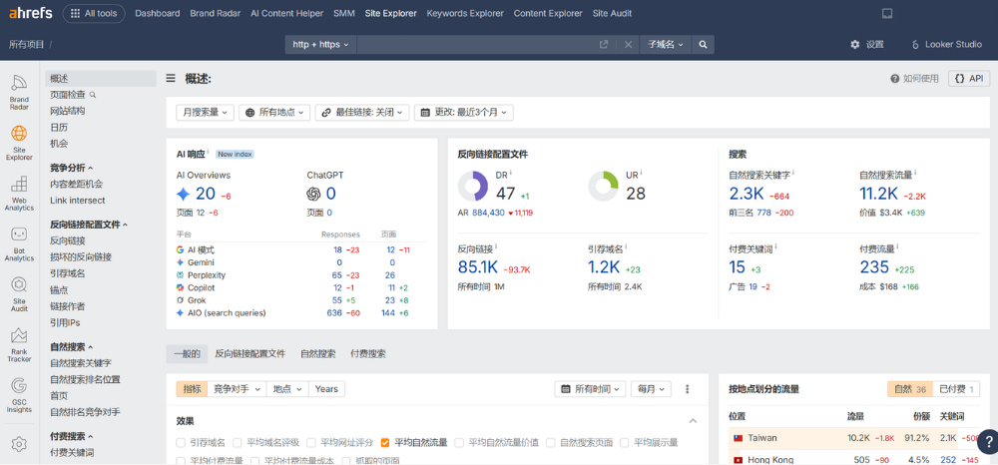The width and height of the screenshot is (998, 465).
Task: Open the 更改: 最近3个月 dropdown
Action: (x=464, y=113)
